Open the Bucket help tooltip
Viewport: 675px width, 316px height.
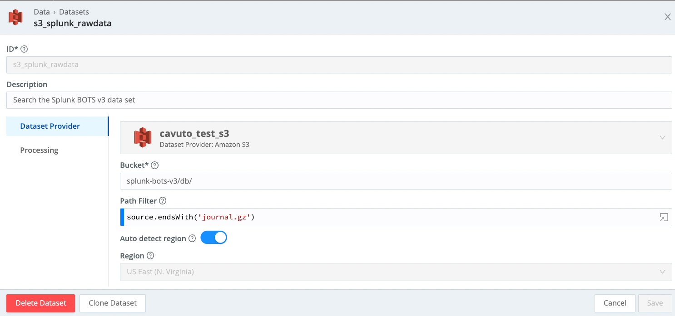coord(154,165)
